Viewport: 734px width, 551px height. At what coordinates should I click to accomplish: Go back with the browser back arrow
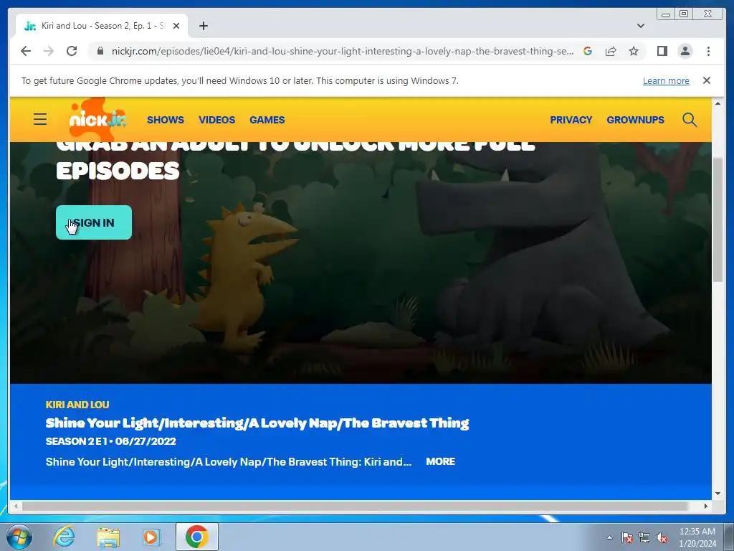point(26,51)
